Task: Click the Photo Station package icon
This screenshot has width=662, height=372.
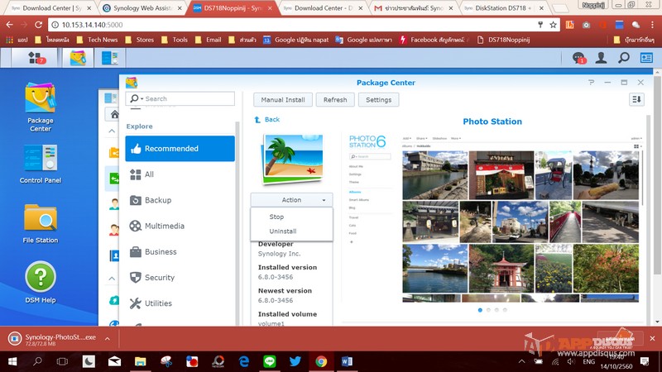Action: coord(292,160)
